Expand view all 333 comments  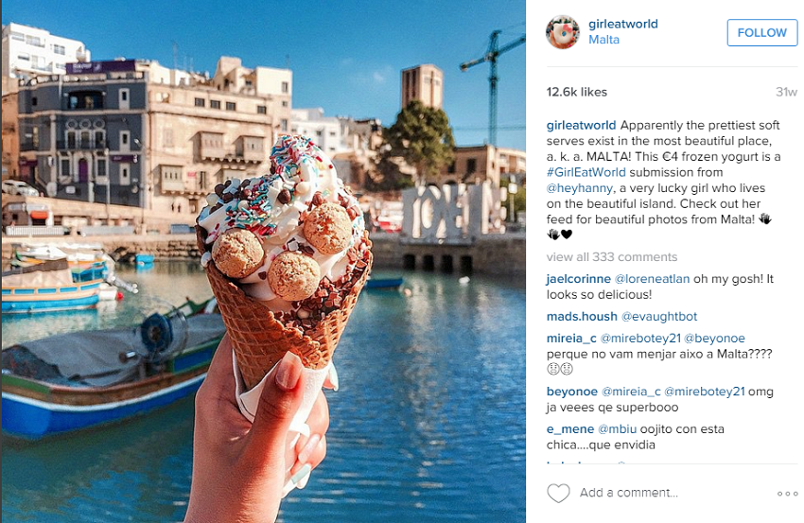(x=612, y=257)
